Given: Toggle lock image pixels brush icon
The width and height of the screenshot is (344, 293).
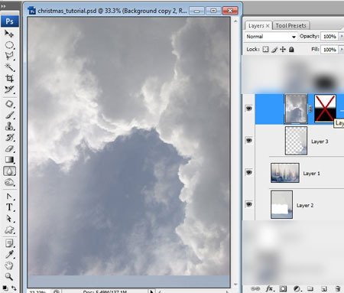Looking at the screenshot, I should click(274, 50).
